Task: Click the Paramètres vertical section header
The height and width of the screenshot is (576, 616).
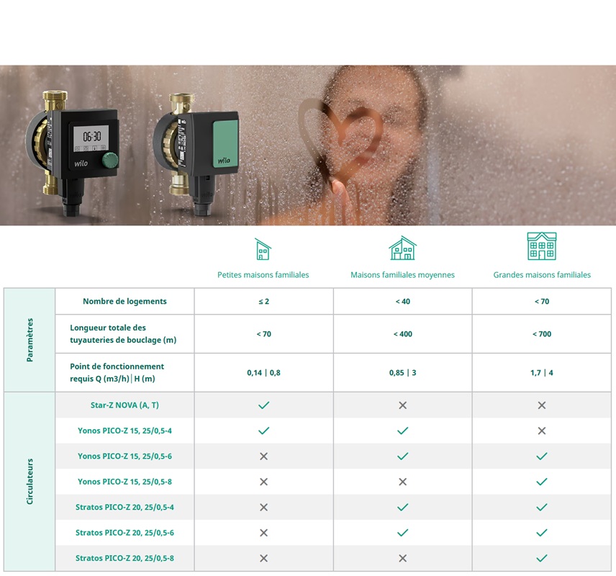Action: coord(30,340)
